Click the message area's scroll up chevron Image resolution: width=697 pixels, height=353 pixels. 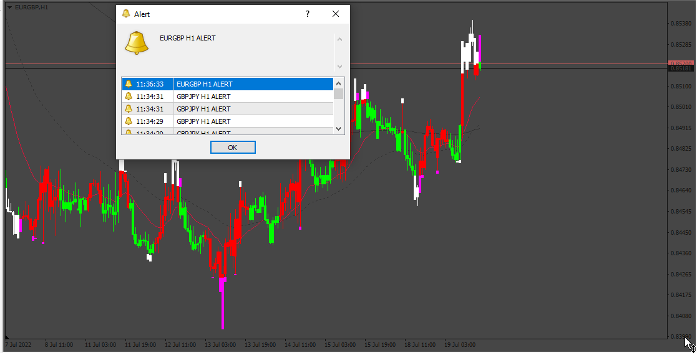tap(339, 39)
